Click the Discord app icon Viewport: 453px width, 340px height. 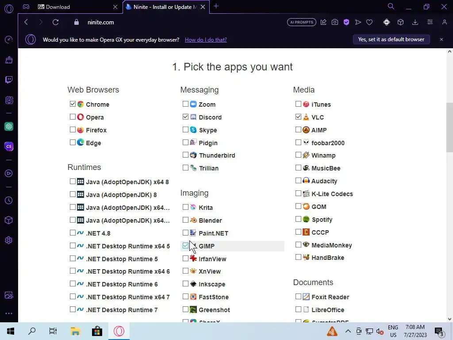click(193, 117)
